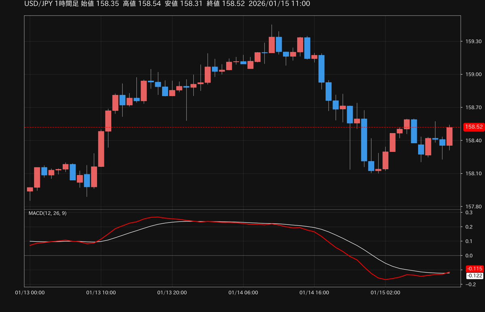Click the 安値 158.31 low value

point(184,4)
